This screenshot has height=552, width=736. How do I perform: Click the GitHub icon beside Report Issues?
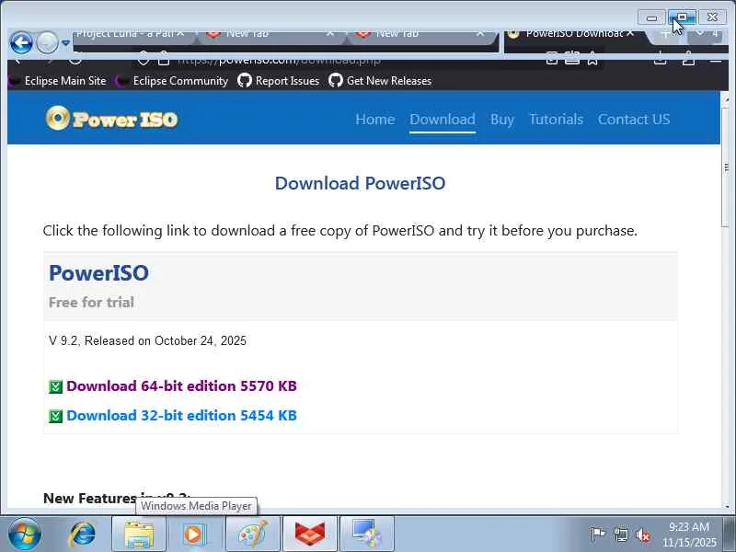point(245,81)
